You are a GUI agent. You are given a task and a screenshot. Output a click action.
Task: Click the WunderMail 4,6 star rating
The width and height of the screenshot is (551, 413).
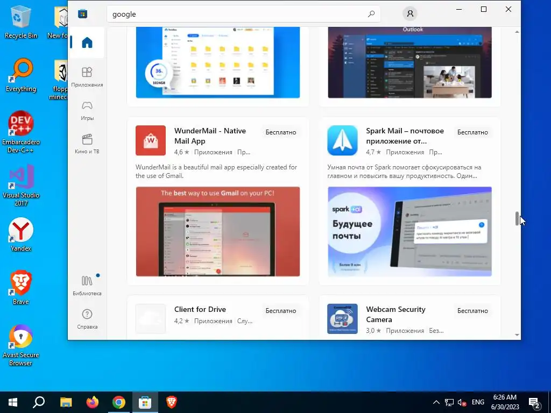point(182,152)
